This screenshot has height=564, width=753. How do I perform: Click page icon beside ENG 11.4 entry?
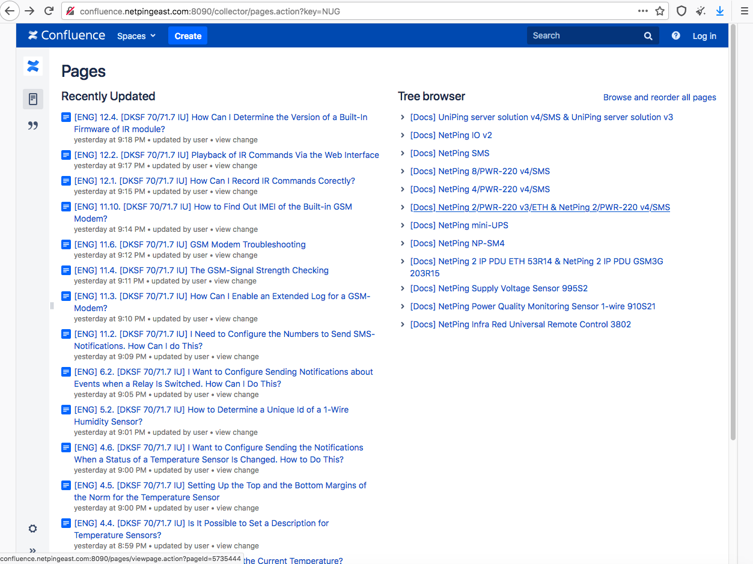pos(66,271)
